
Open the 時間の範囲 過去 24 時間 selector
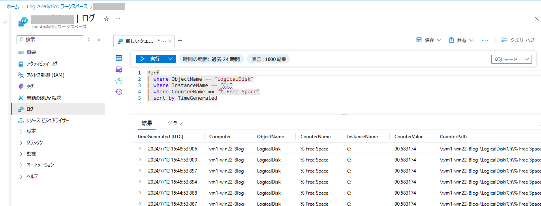click(x=211, y=59)
